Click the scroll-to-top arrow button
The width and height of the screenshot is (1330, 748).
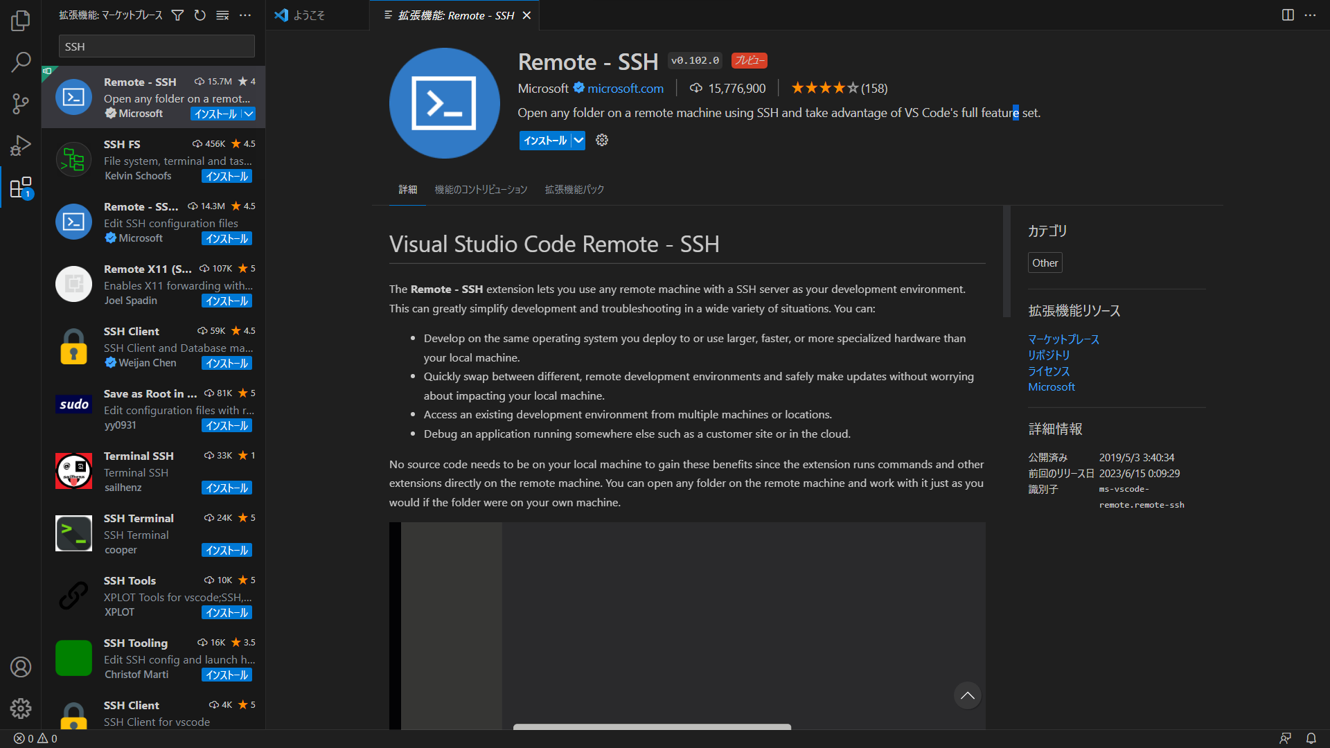click(x=967, y=695)
